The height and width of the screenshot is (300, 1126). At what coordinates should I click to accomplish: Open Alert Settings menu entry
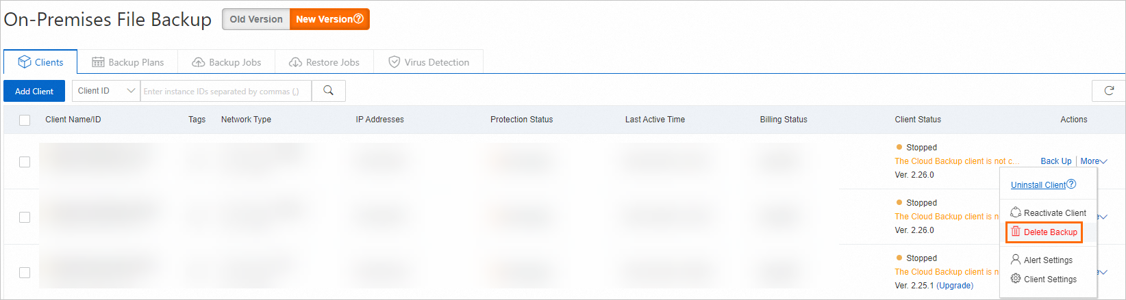pyautogui.click(x=1047, y=260)
